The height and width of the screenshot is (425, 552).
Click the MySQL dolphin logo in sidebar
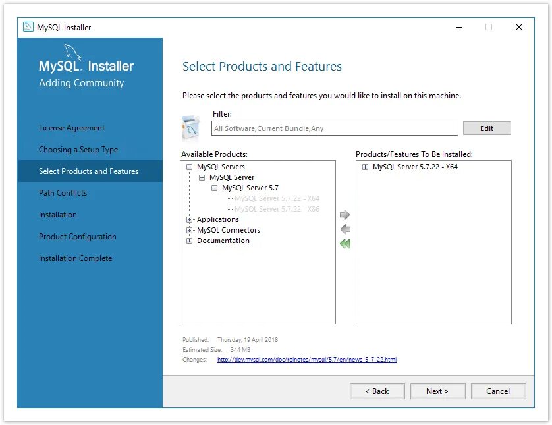point(72,53)
